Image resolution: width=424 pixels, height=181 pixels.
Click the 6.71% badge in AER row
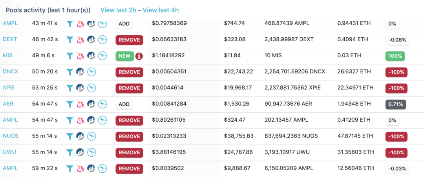point(396,104)
